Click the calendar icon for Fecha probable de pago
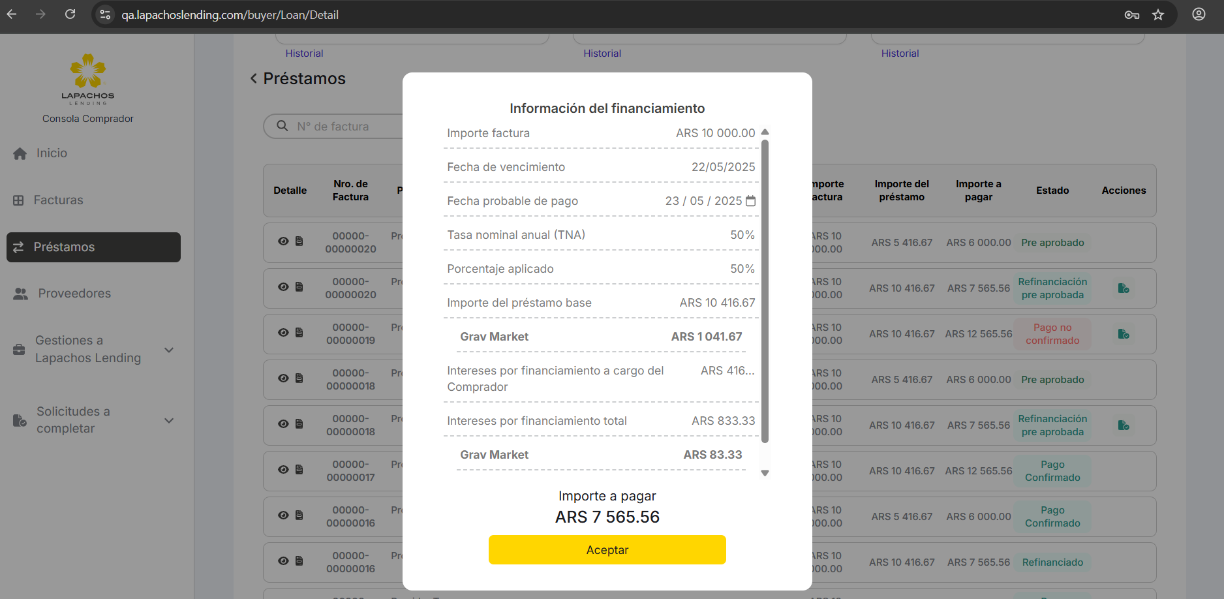The image size is (1224, 599). 750,201
